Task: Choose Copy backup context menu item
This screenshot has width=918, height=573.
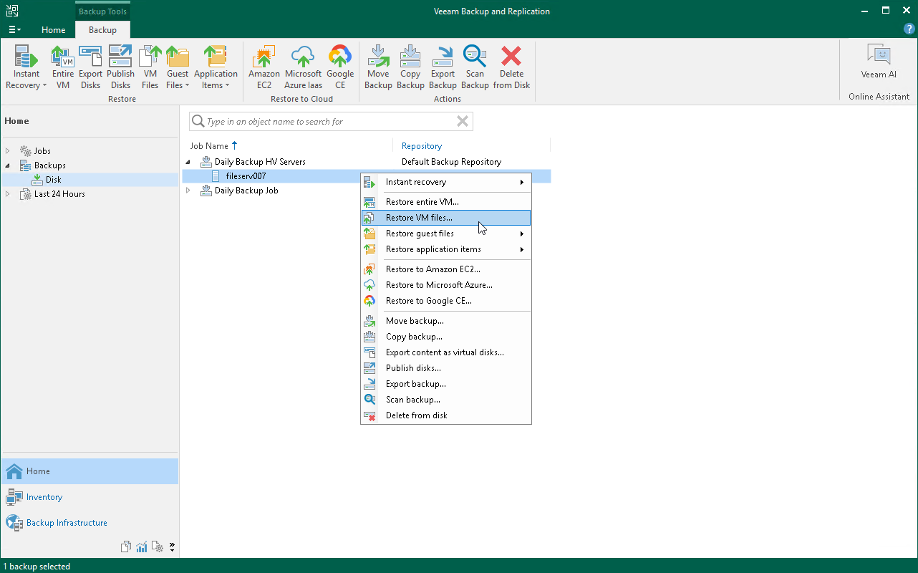Action: 446,337
